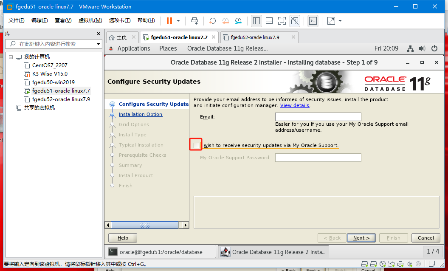Viewport: 448px width, 271px height.
Task: Open Help in the Oracle installer
Action: click(x=123, y=238)
